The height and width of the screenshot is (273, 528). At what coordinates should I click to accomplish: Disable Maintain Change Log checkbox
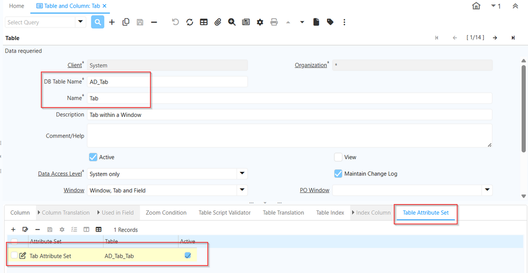coord(338,174)
